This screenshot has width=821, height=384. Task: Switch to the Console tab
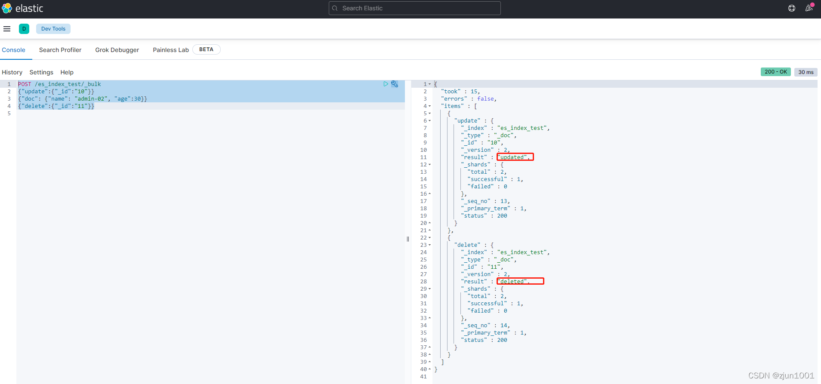14,50
